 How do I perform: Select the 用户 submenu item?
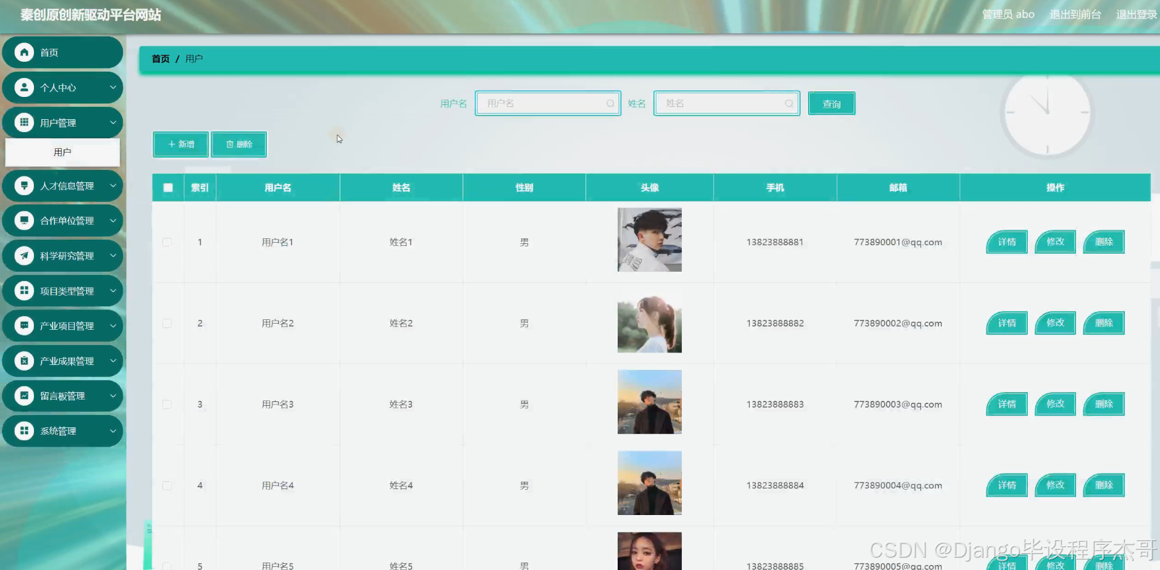coord(62,152)
